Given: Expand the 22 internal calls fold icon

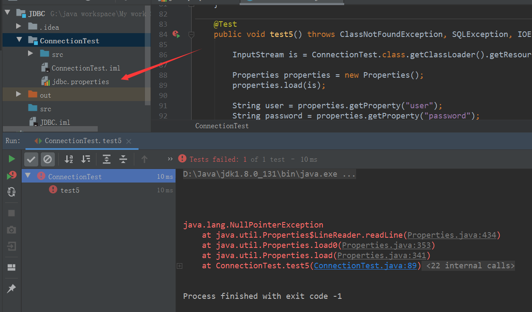Looking at the screenshot, I should pos(179,266).
